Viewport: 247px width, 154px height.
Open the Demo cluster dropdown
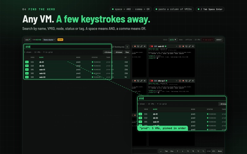click(49, 40)
